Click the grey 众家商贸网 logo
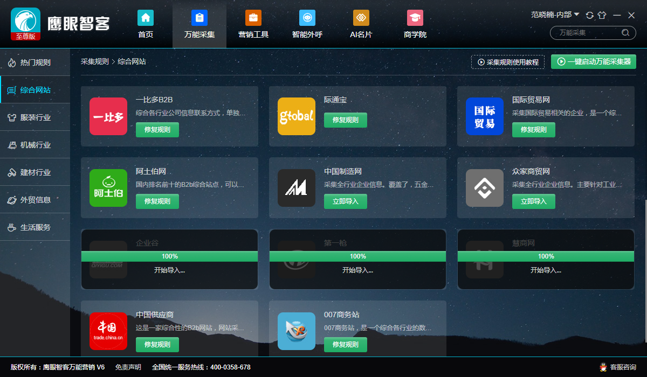The height and width of the screenshot is (377, 647). [485, 188]
